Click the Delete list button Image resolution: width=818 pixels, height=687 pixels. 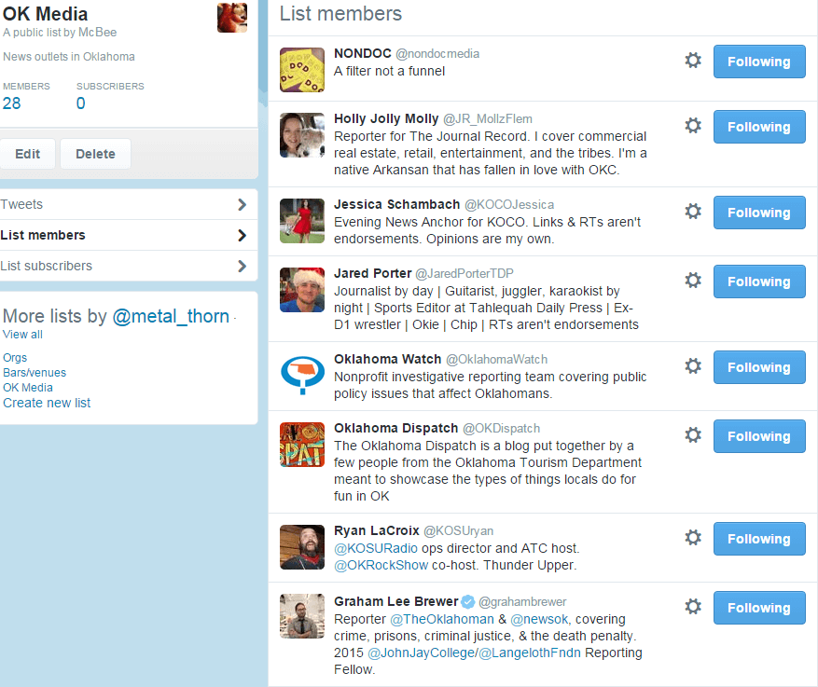coord(95,155)
